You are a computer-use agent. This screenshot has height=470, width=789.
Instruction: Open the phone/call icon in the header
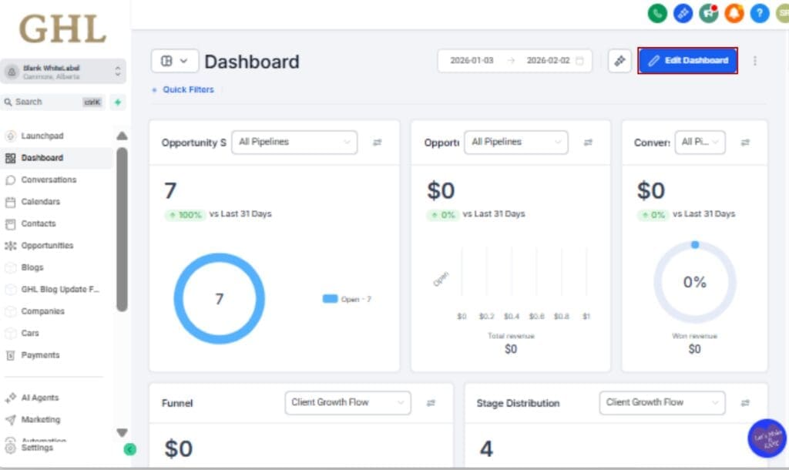pyautogui.click(x=657, y=13)
